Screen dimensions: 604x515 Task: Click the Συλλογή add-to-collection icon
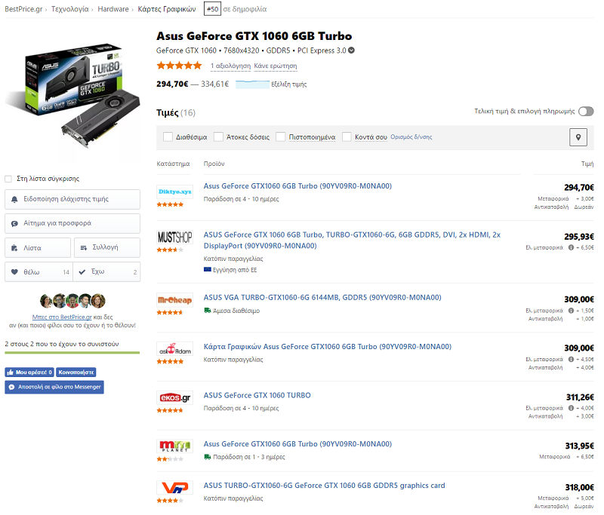click(84, 247)
